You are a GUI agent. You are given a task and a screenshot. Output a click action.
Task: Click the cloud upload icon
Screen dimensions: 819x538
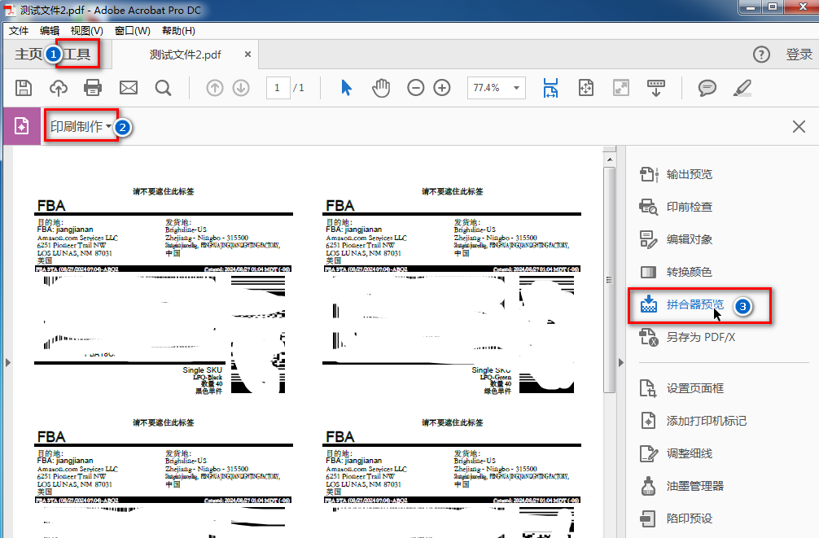click(x=59, y=88)
